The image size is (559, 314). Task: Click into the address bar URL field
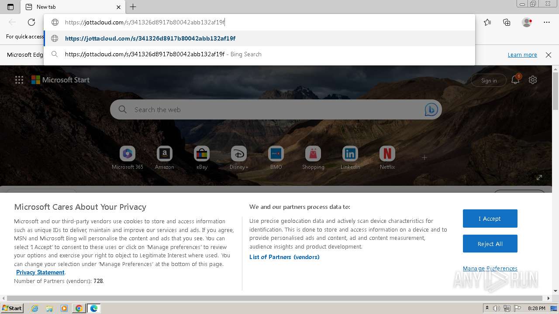click(259, 22)
